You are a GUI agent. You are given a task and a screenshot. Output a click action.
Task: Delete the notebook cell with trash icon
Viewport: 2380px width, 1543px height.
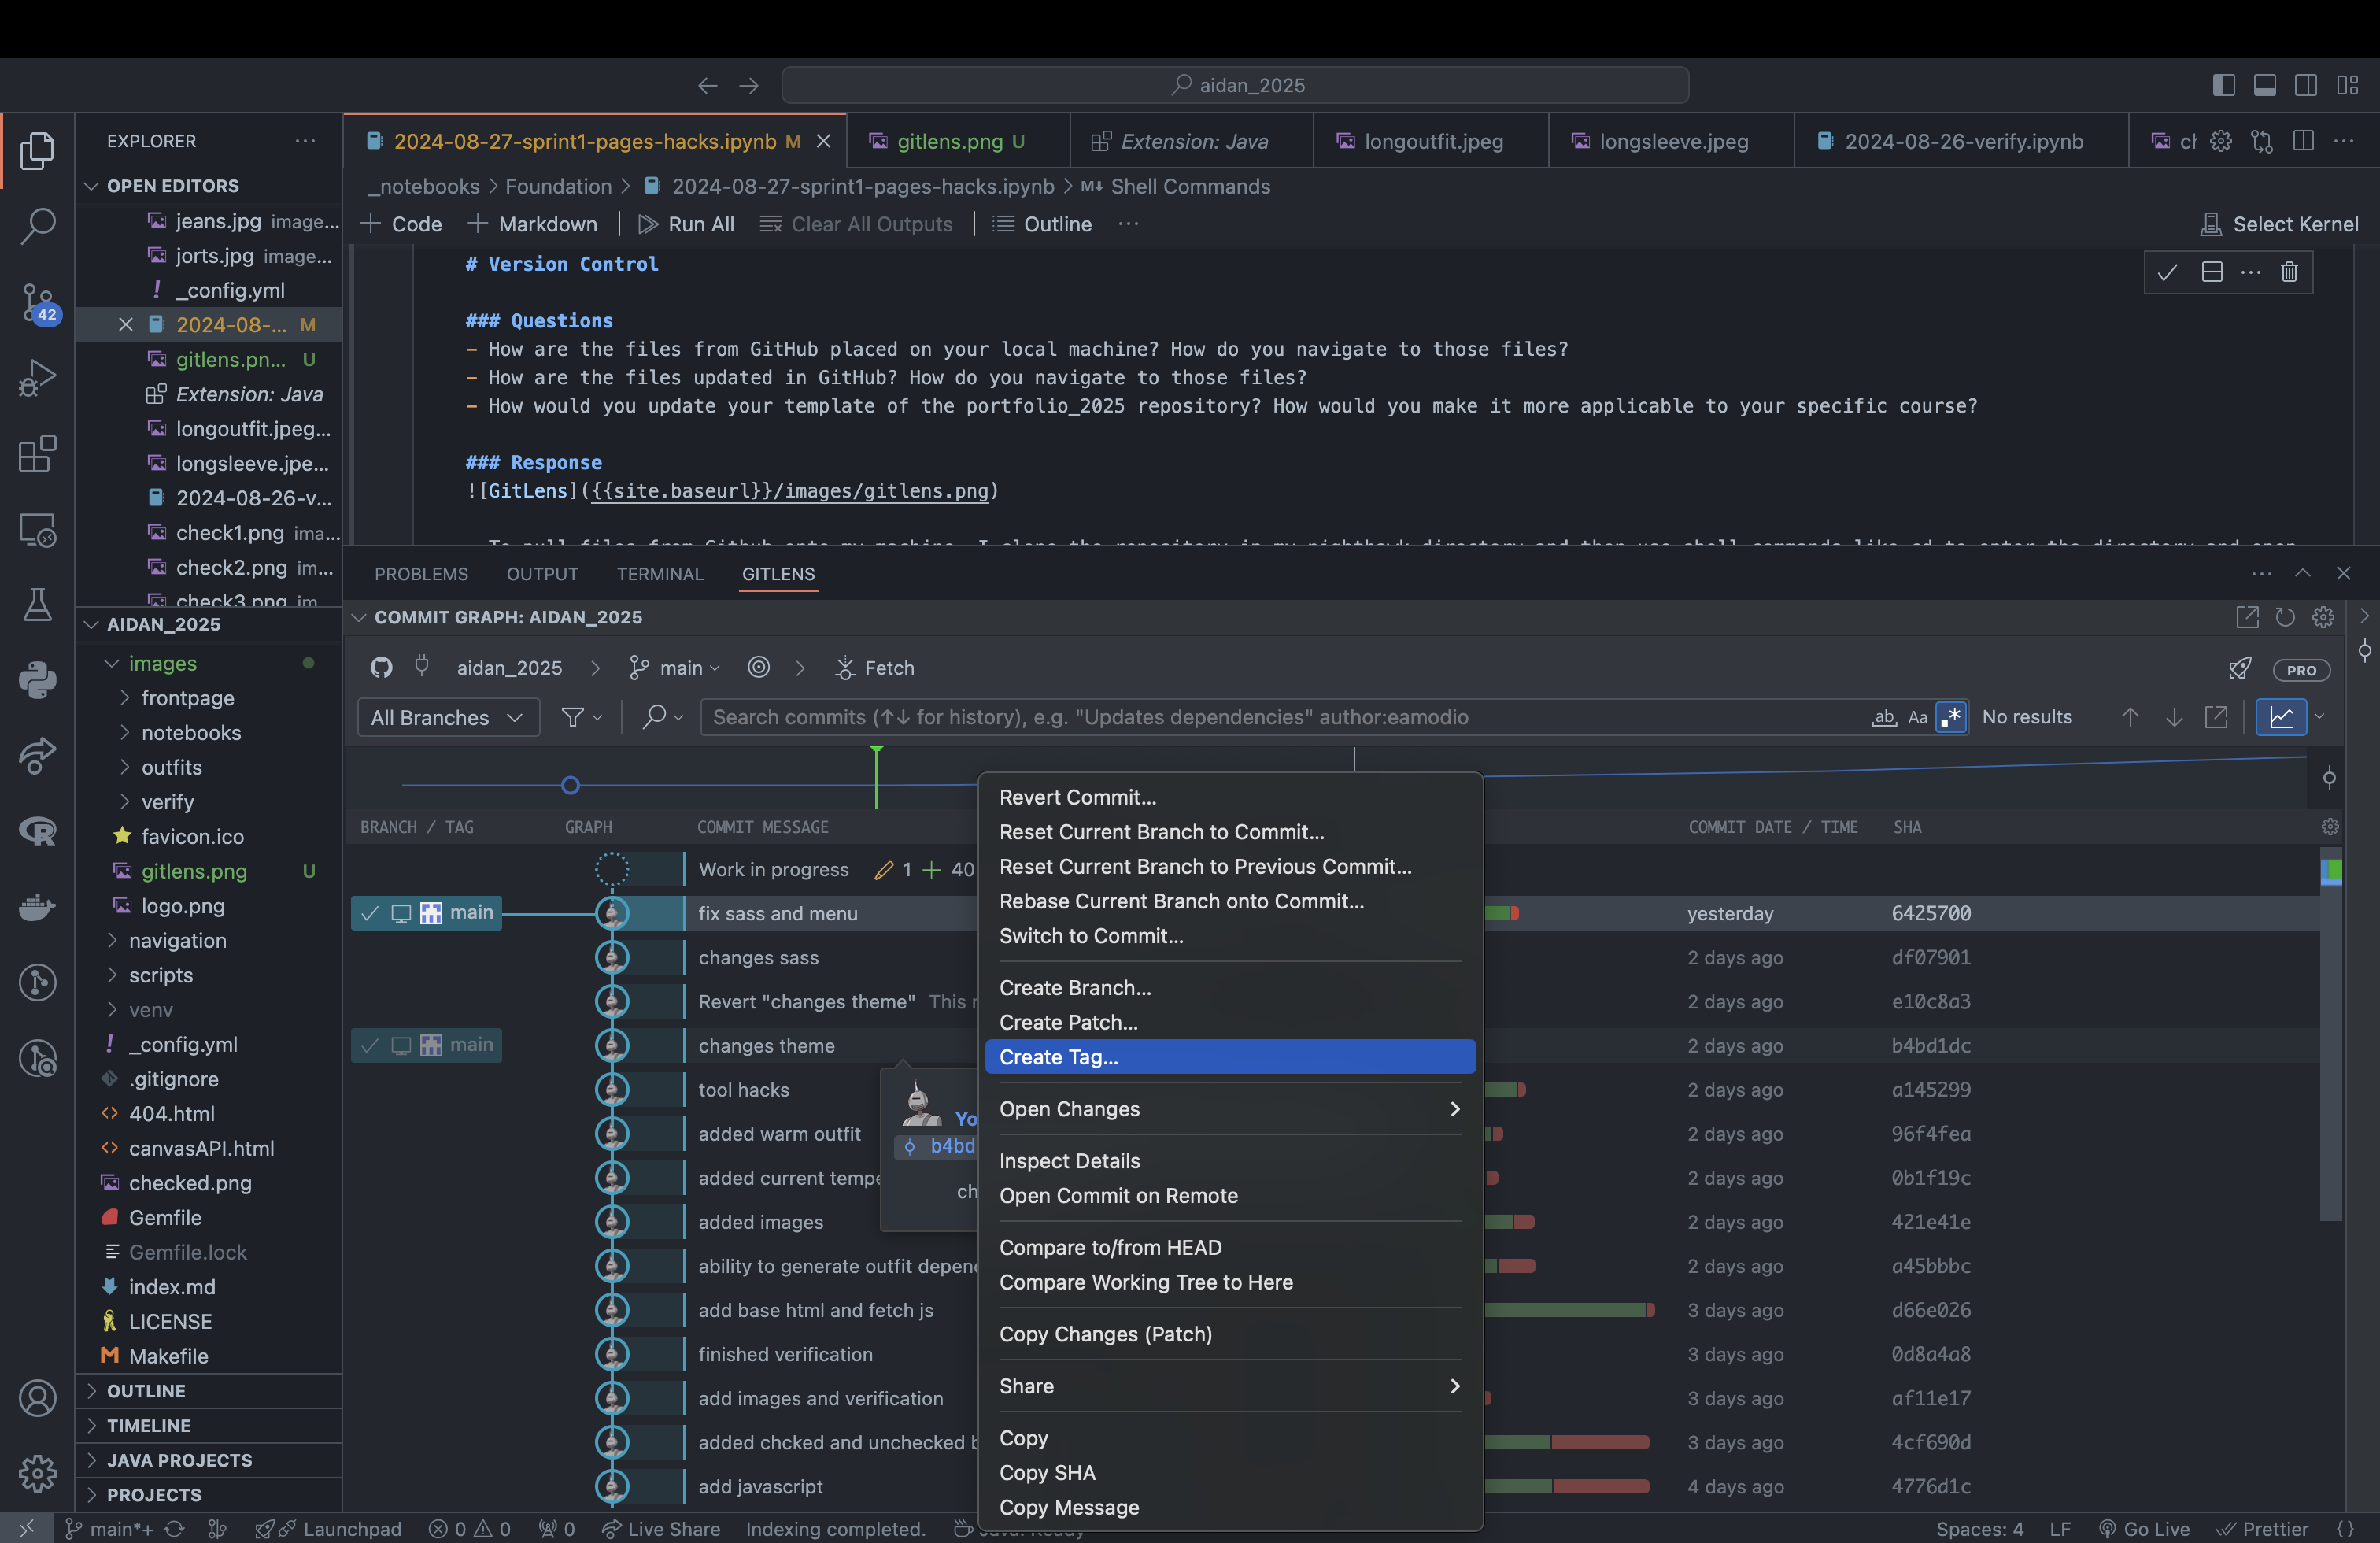tap(2289, 272)
